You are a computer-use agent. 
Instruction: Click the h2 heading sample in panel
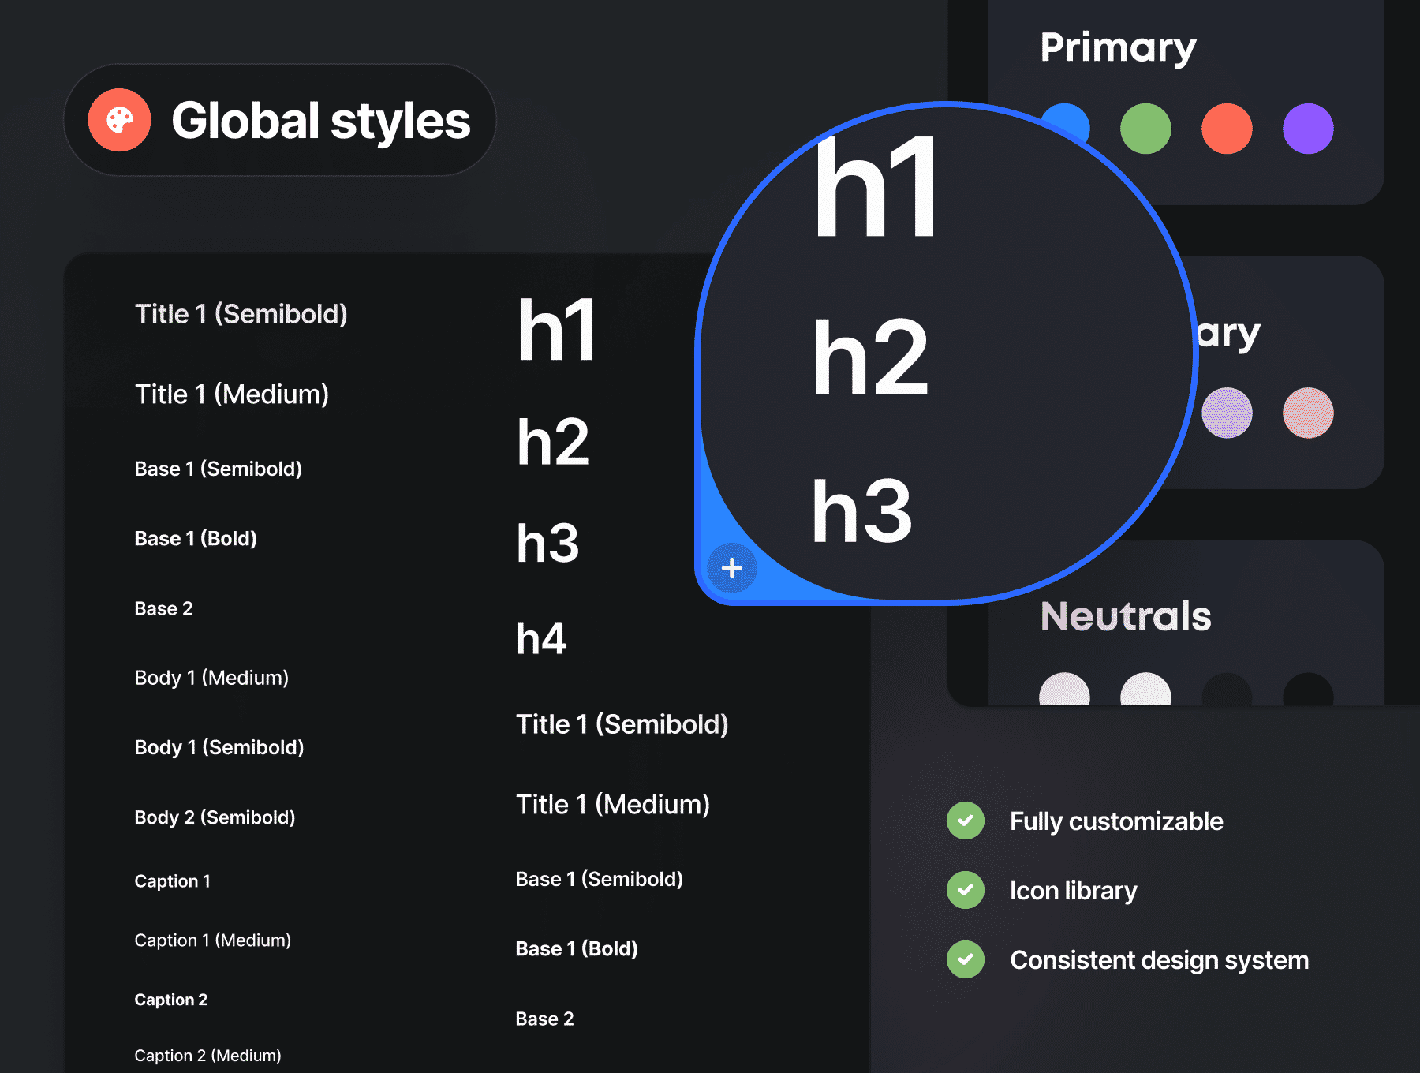coord(553,442)
